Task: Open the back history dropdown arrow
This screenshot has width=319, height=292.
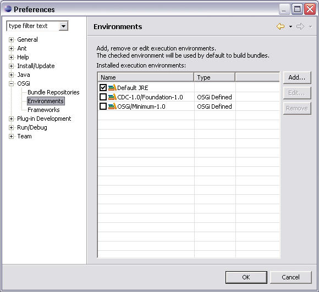Action: pyautogui.click(x=291, y=26)
